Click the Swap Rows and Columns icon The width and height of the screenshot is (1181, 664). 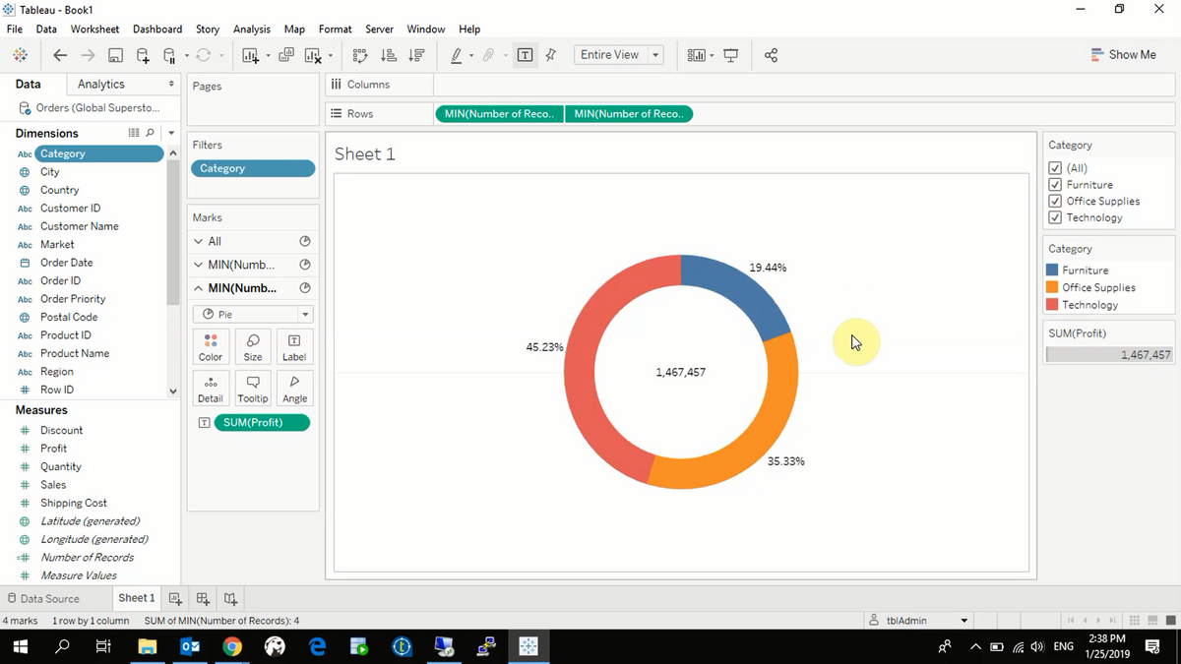(360, 55)
